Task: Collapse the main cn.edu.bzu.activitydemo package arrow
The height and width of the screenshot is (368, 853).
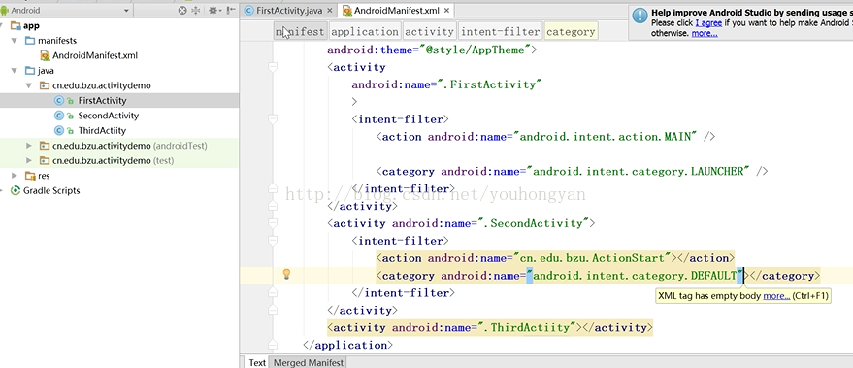Action: (29, 85)
